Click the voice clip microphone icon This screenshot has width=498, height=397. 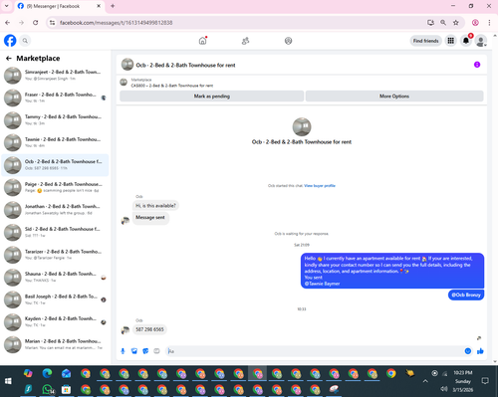123,351
